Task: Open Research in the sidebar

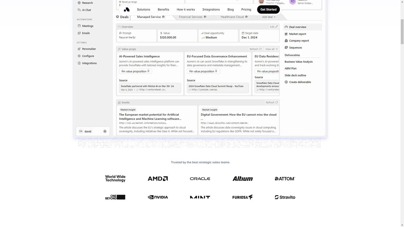Action: pos(85,3)
